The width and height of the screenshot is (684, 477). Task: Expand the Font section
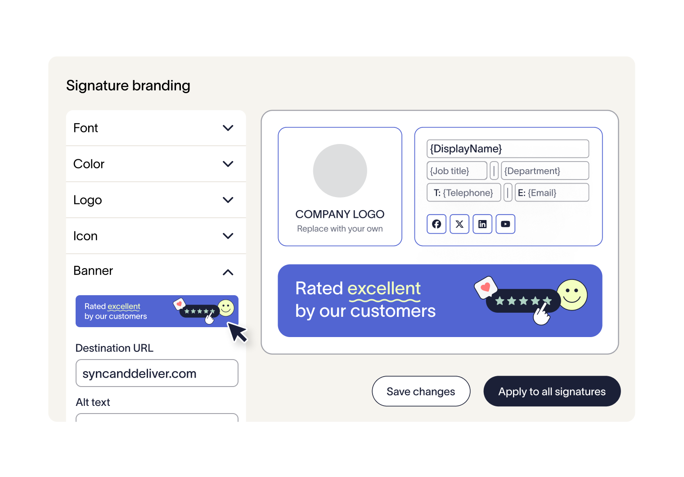[228, 128]
